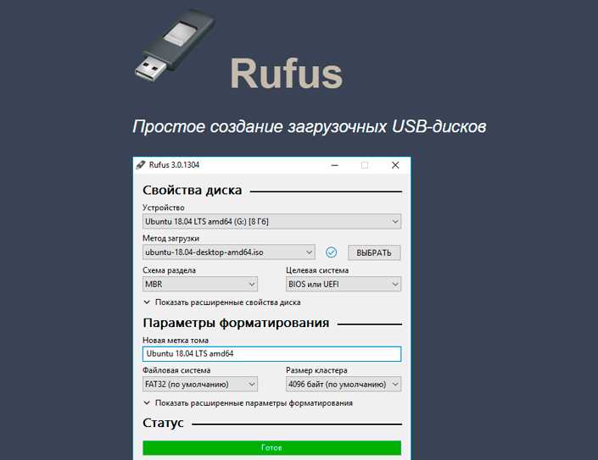Click the ISO checksum checkmark icon
The image size is (598, 460).
tap(331, 252)
